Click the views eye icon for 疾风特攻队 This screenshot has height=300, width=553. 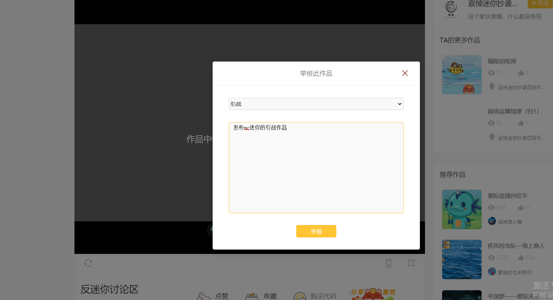tap(491, 258)
